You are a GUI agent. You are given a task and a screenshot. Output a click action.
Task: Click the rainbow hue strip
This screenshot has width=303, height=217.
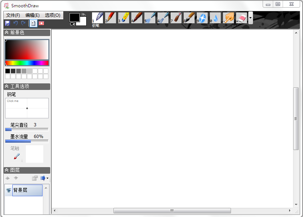point(27,63)
